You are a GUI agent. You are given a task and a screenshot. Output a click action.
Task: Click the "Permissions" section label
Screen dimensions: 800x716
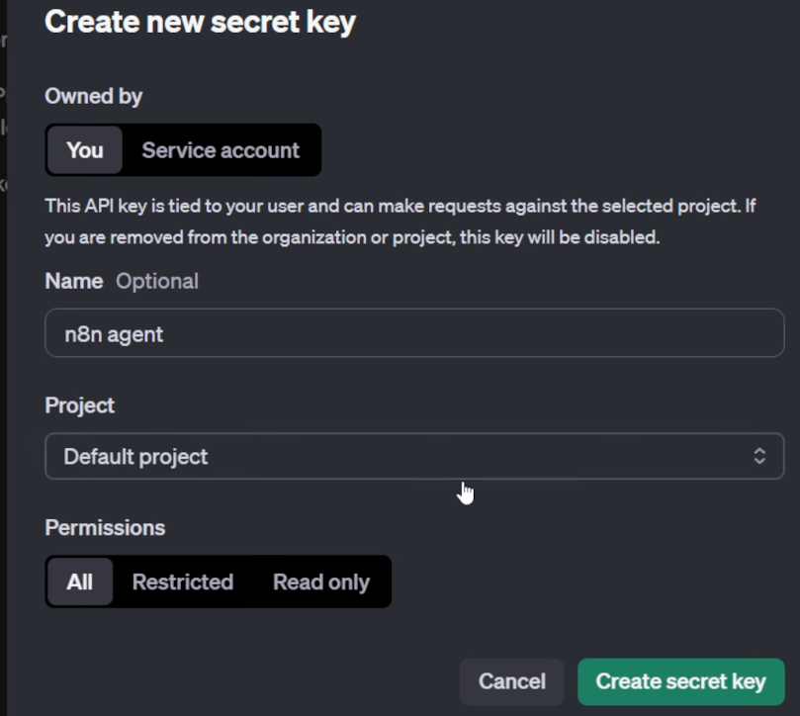[x=105, y=527]
